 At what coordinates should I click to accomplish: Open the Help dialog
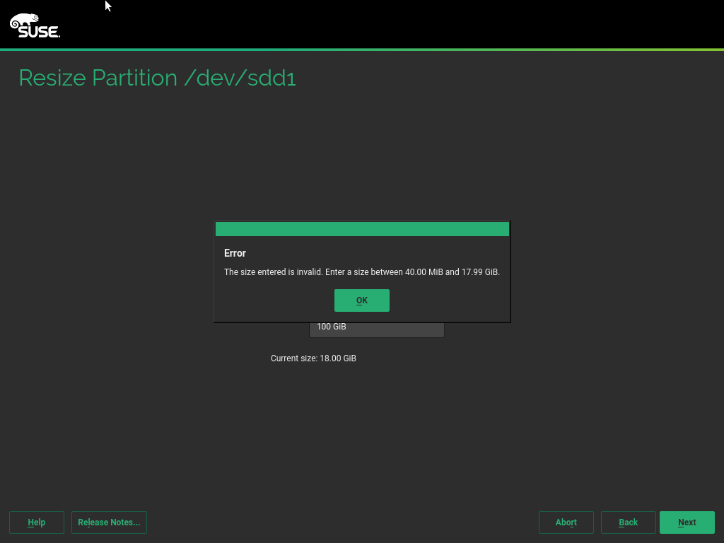(x=37, y=522)
